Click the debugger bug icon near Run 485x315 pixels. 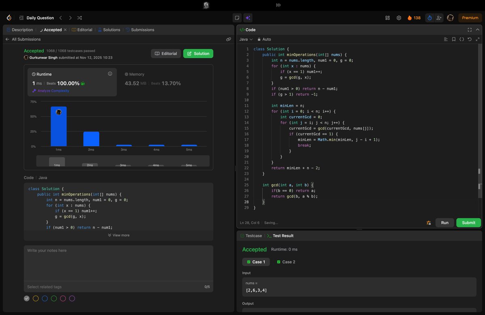click(x=428, y=223)
